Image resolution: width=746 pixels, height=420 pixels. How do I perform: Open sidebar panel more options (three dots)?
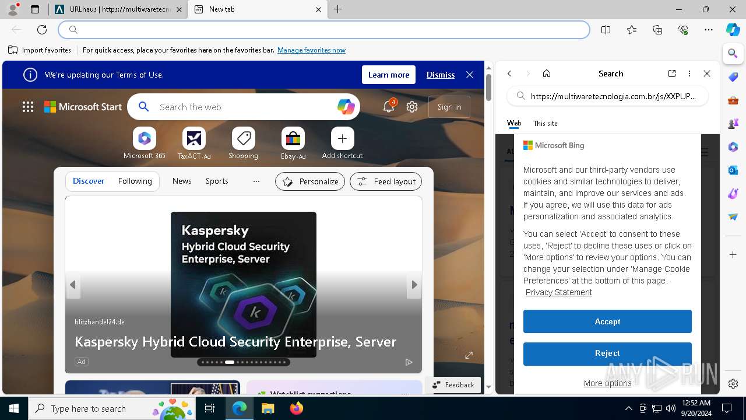689,73
